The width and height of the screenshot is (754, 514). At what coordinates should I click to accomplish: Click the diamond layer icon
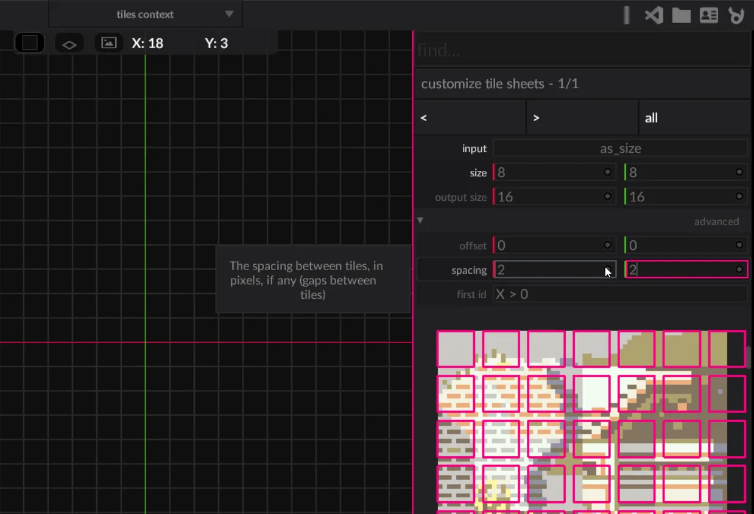[x=69, y=44]
